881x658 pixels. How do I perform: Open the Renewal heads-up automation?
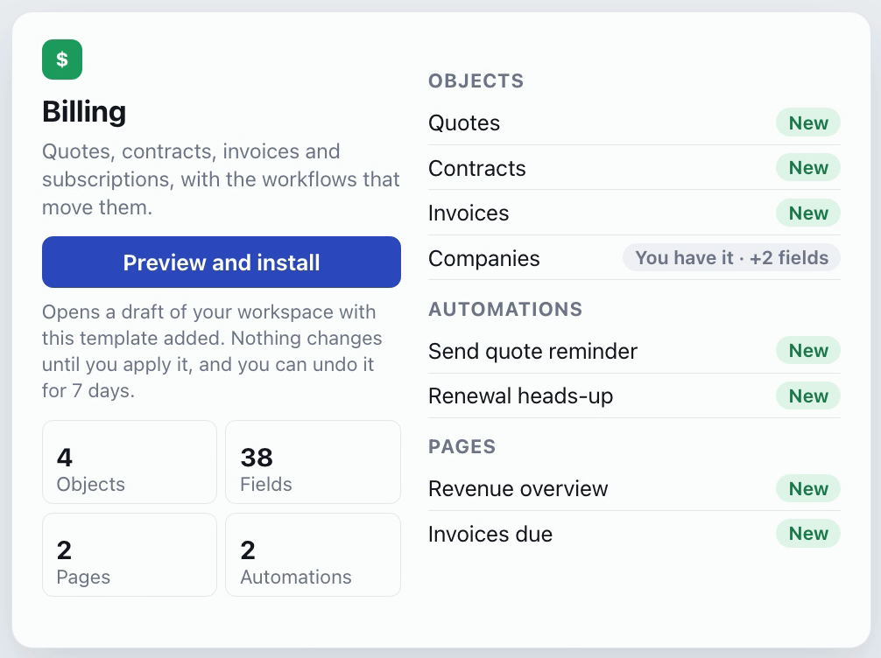[x=634, y=395]
